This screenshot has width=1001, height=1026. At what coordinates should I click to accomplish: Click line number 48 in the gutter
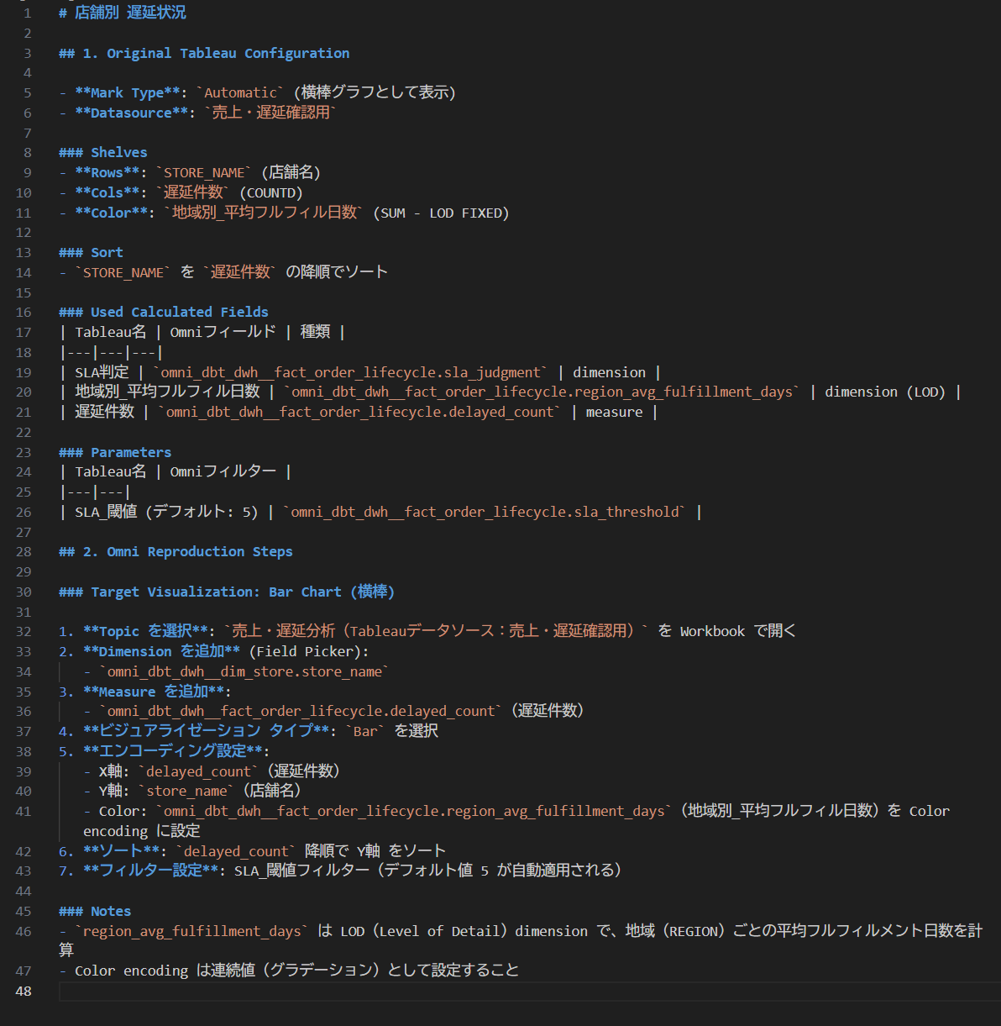pyautogui.click(x=24, y=991)
